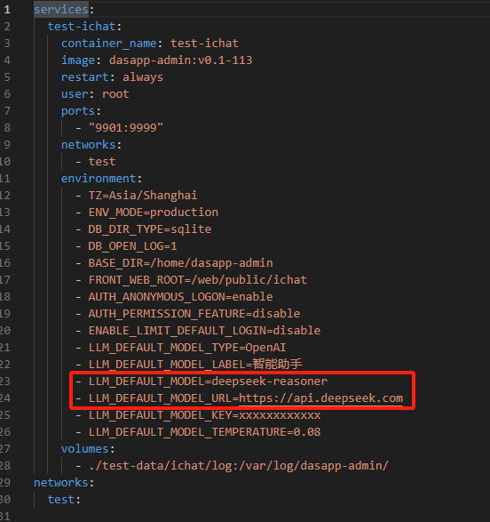
Task: Click the 'ports:' key
Action: click(x=81, y=111)
